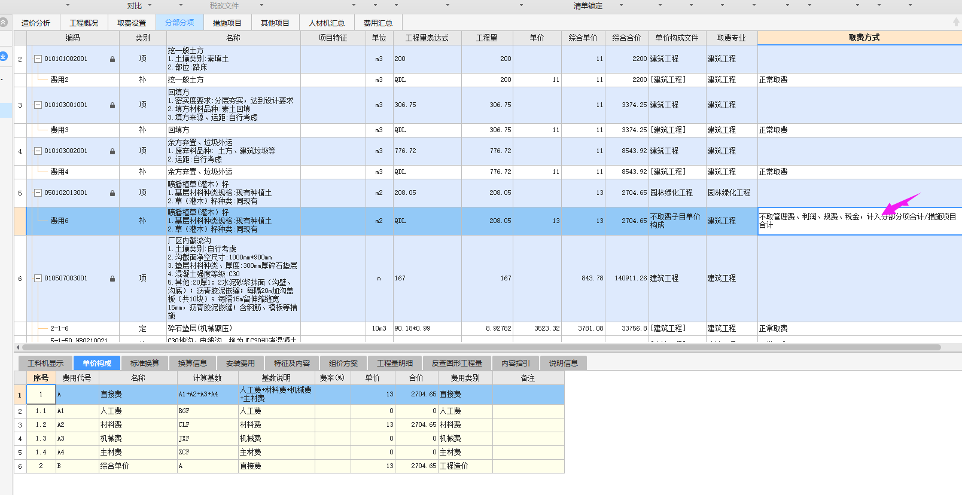Select the 单价构成 bottom tab
Image resolution: width=962 pixels, height=495 pixels.
coord(97,363)
